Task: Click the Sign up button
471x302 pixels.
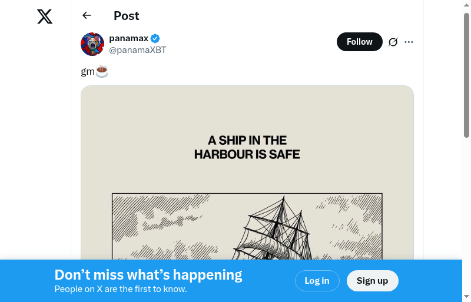Action: click(x=372, y=281)
